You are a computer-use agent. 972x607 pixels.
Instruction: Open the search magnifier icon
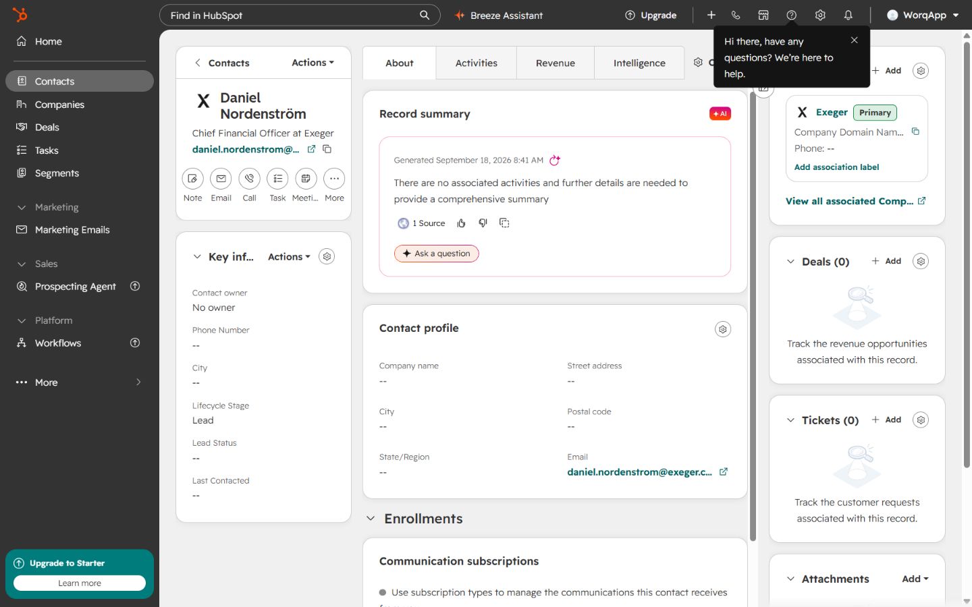click(425, 15)
